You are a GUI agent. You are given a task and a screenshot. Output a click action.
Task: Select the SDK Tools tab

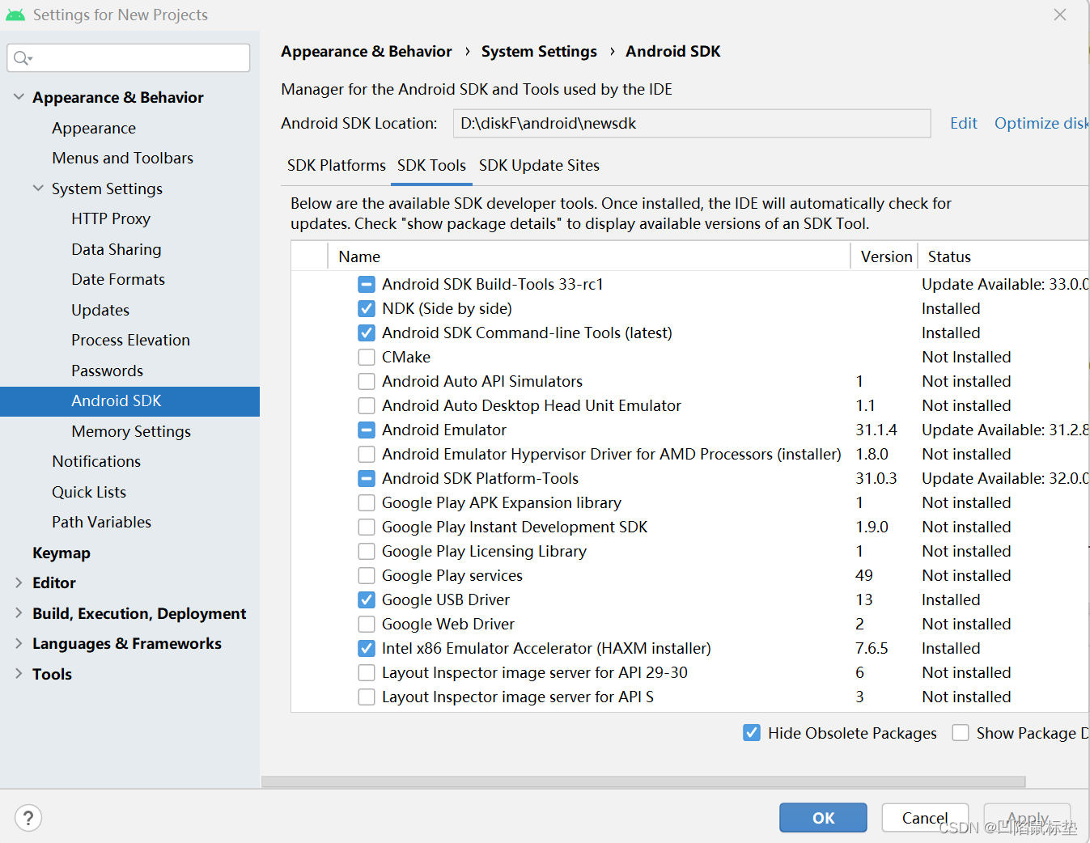tap(431, 165)
